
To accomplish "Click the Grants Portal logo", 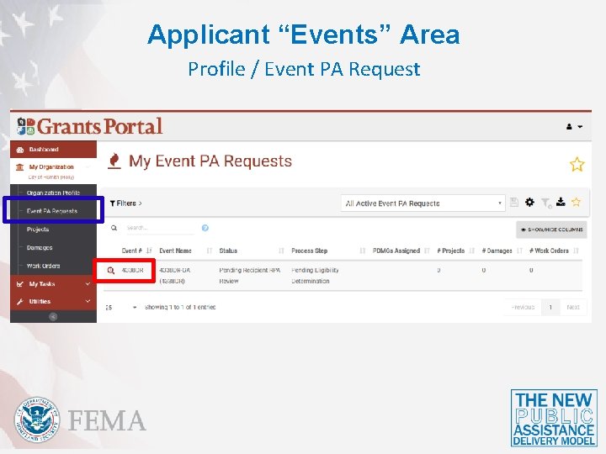I will [x=90, y=126].
